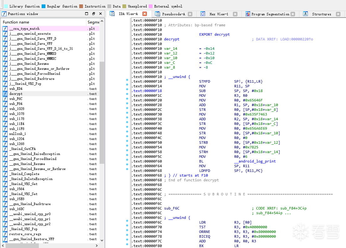Image resolution: width=346 pixels, height=248 pixels.
Task: Click the Structures tab icon
Action: click(x=305, y=14)
